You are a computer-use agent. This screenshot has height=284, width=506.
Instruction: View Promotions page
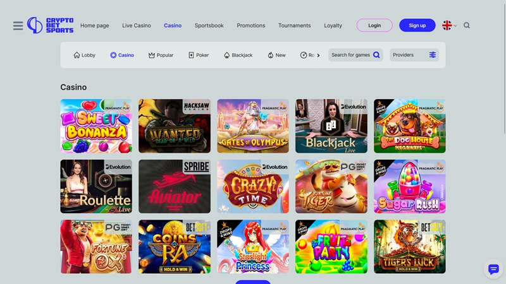coord(251,25)
